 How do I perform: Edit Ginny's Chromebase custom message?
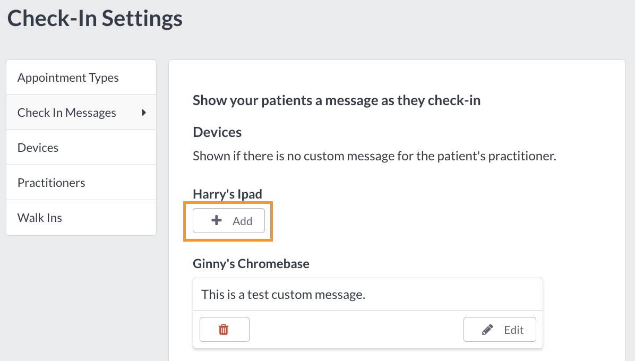500,329
